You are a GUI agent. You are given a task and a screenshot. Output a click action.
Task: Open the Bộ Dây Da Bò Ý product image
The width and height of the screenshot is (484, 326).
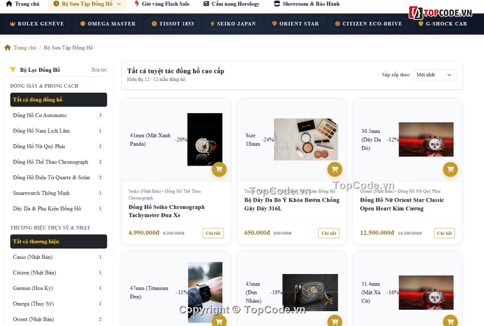(x=306, y=139)
